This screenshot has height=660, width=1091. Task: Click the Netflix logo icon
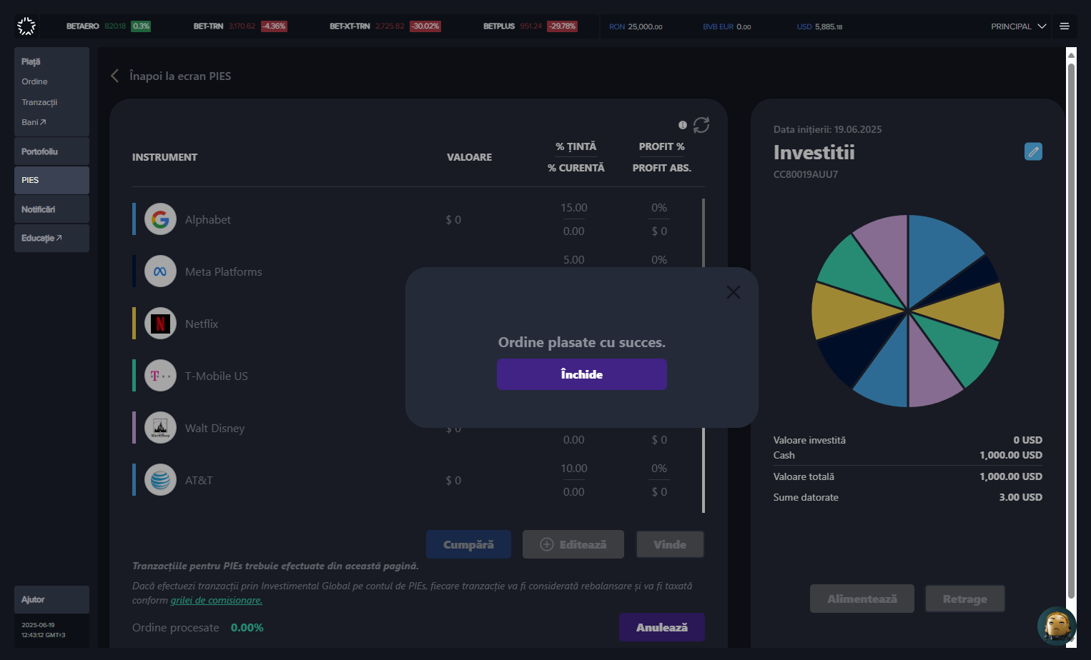(x=160, y=324)
